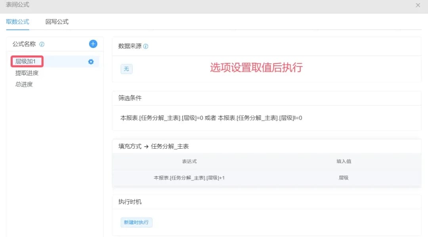The width and height of the screenshot is (428, 237).
Task: Switch to the 取数公式 tab
Action: (x=17, y=21)
